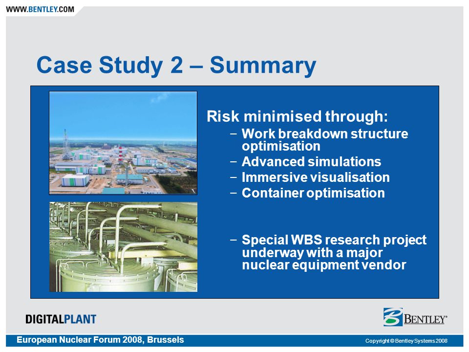This screenshot has width=469, height=352.
Task: Click the pipes and tanks photo
Action: [123, 246]
